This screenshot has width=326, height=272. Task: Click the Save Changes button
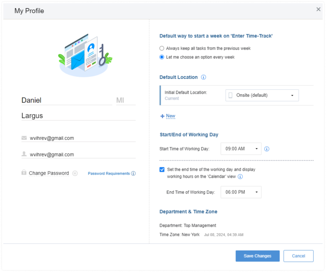258,256
